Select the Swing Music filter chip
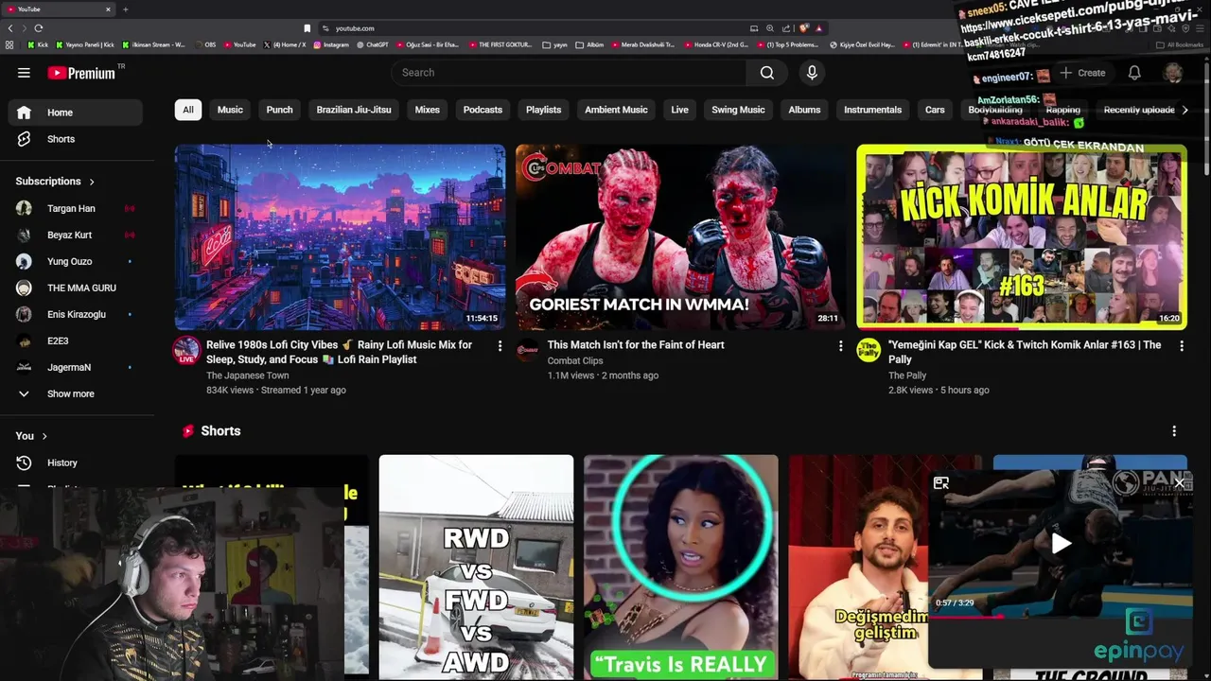1211x681 pixels. tap(738, 110)
